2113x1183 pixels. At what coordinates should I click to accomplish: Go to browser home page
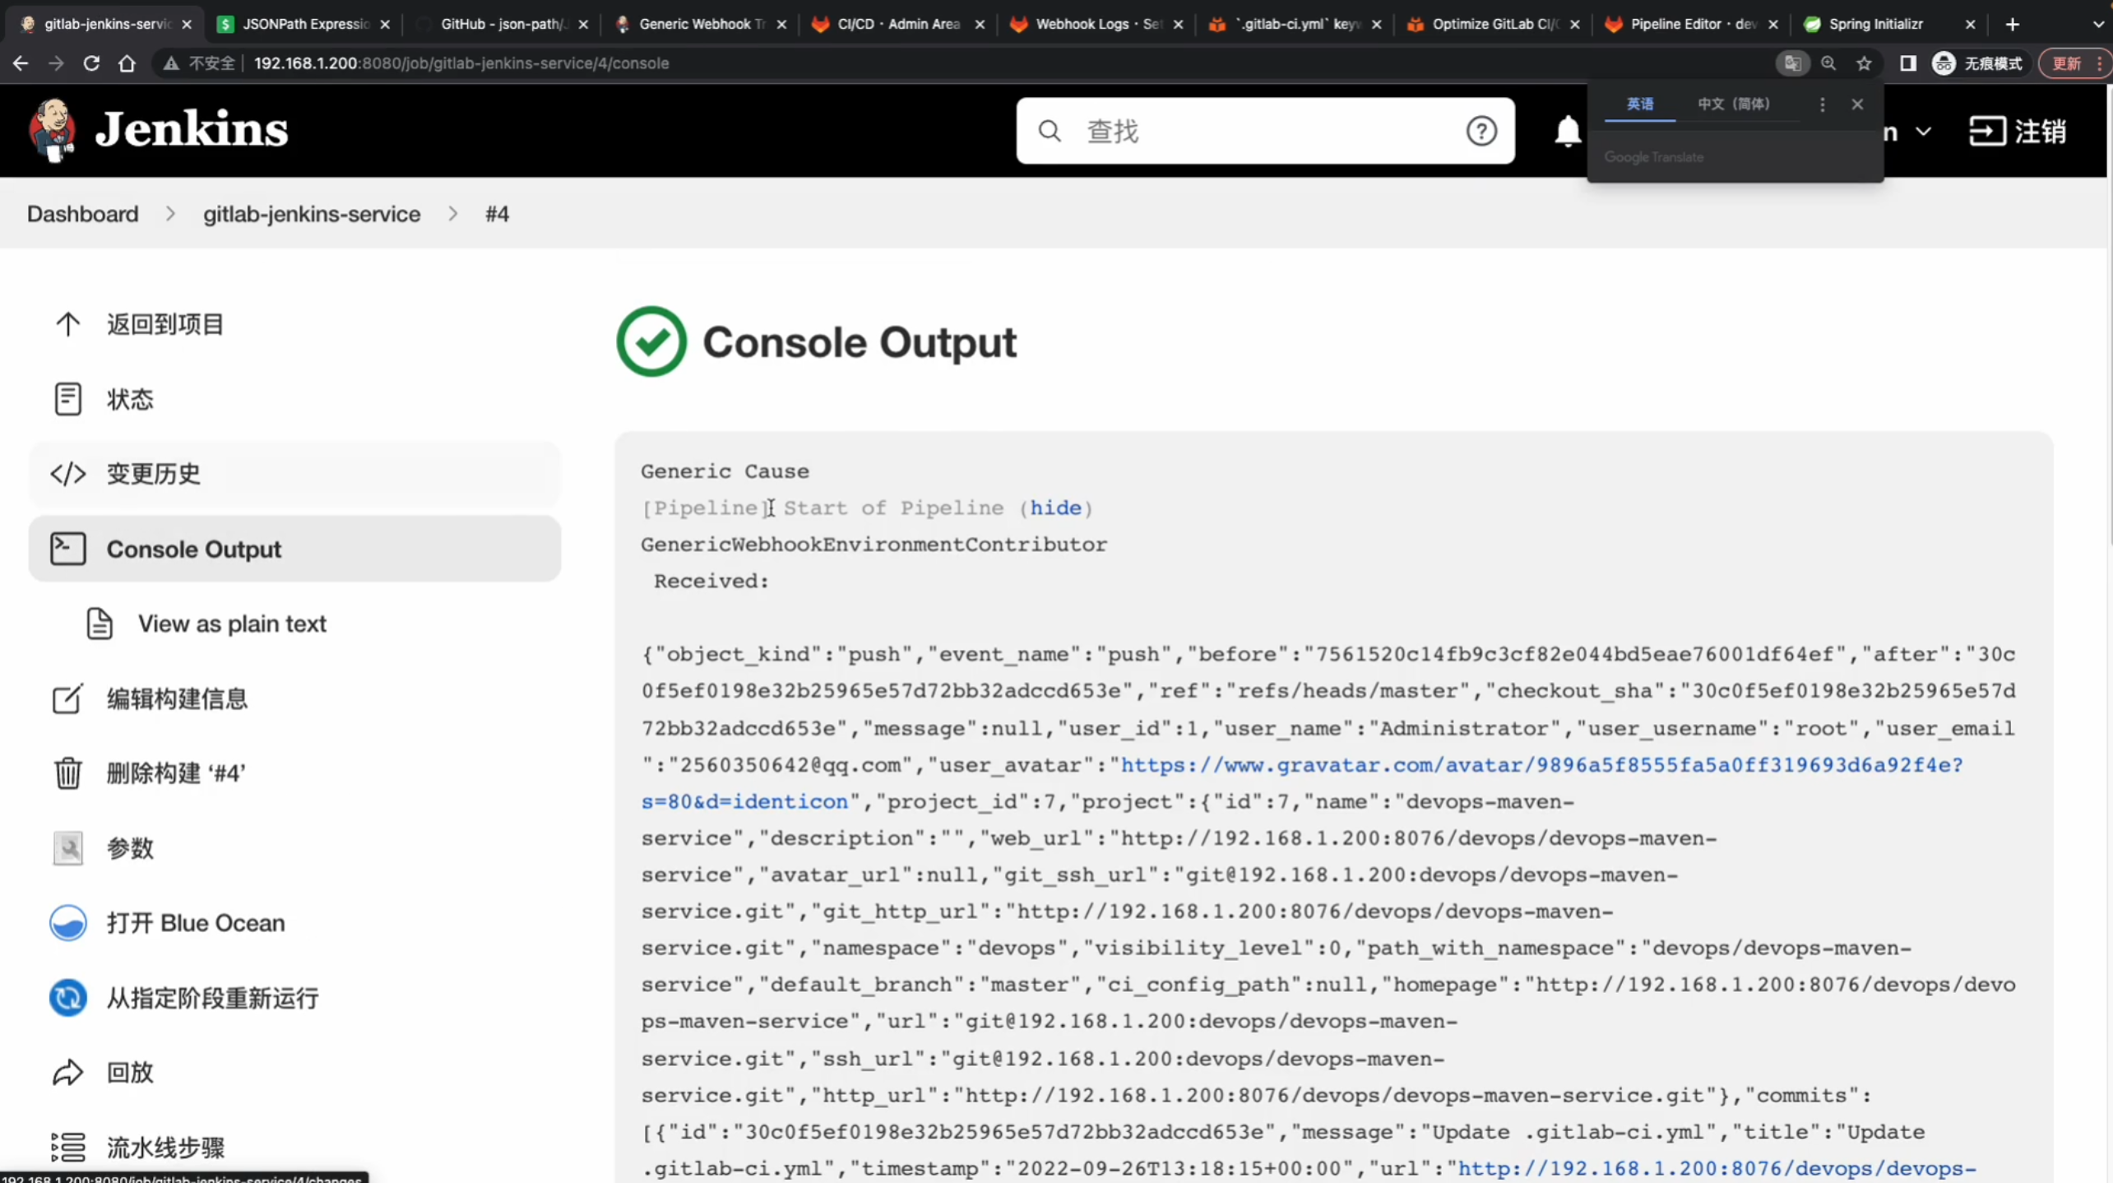tap(127, 63)
